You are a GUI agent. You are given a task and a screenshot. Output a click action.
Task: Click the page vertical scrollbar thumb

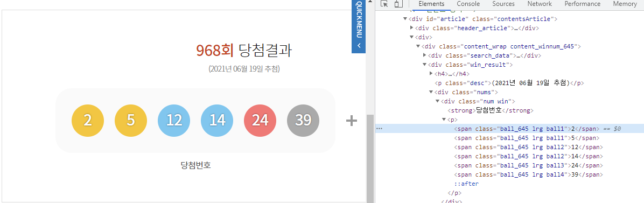pos(369,158)
